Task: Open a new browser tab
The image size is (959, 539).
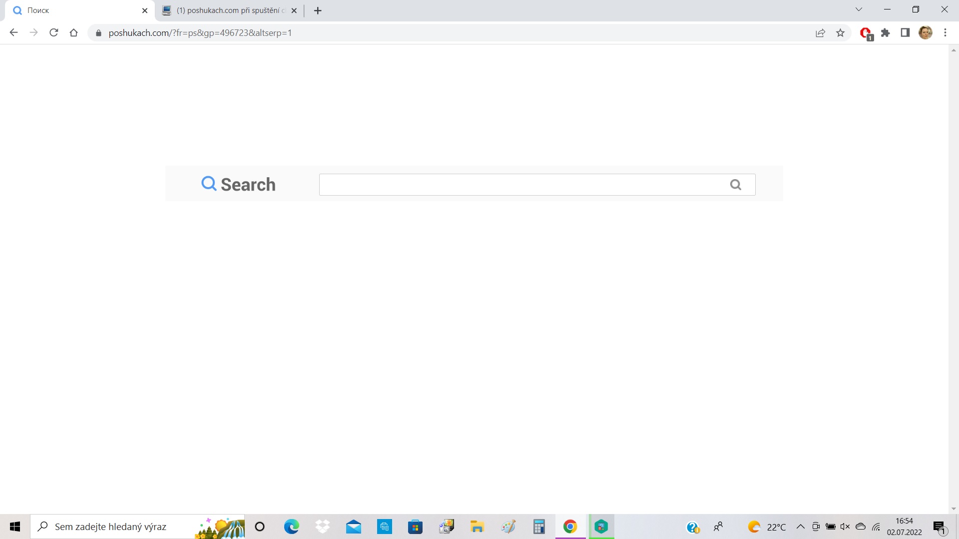Action: tap(318, 10)
